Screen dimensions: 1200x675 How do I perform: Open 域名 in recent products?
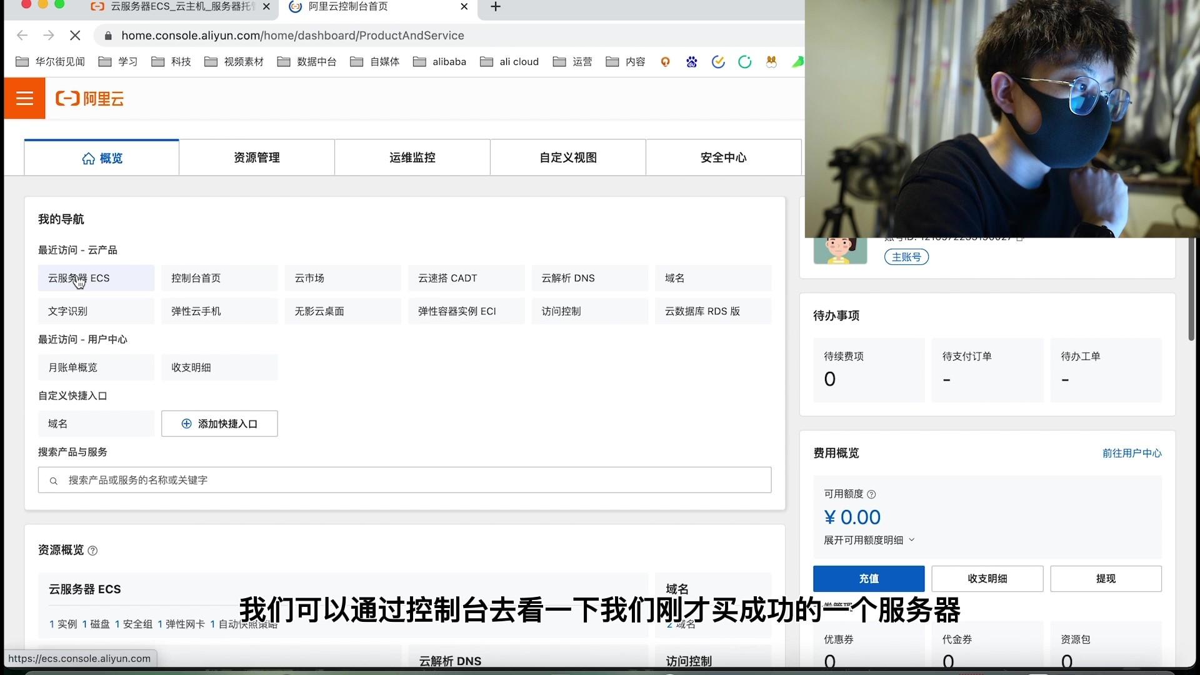[713, 278]
